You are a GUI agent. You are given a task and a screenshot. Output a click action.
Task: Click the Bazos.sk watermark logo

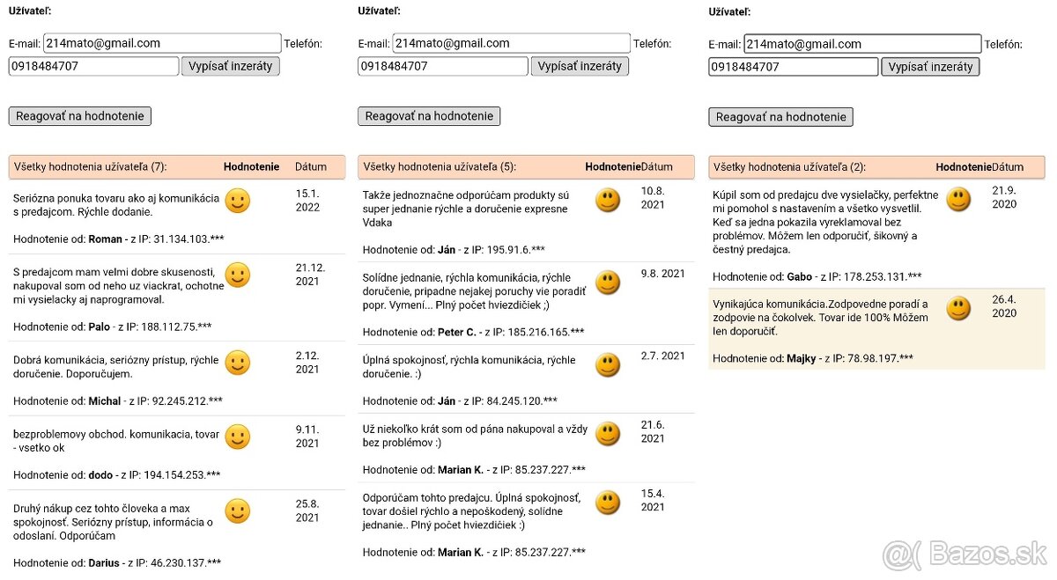pos(965,554)
